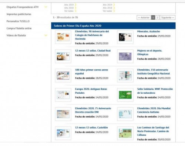Screen dimensions: 185x146
Task: Click Colegio de Huérfanos envelope thumbnail
Action: coord(63,37)
